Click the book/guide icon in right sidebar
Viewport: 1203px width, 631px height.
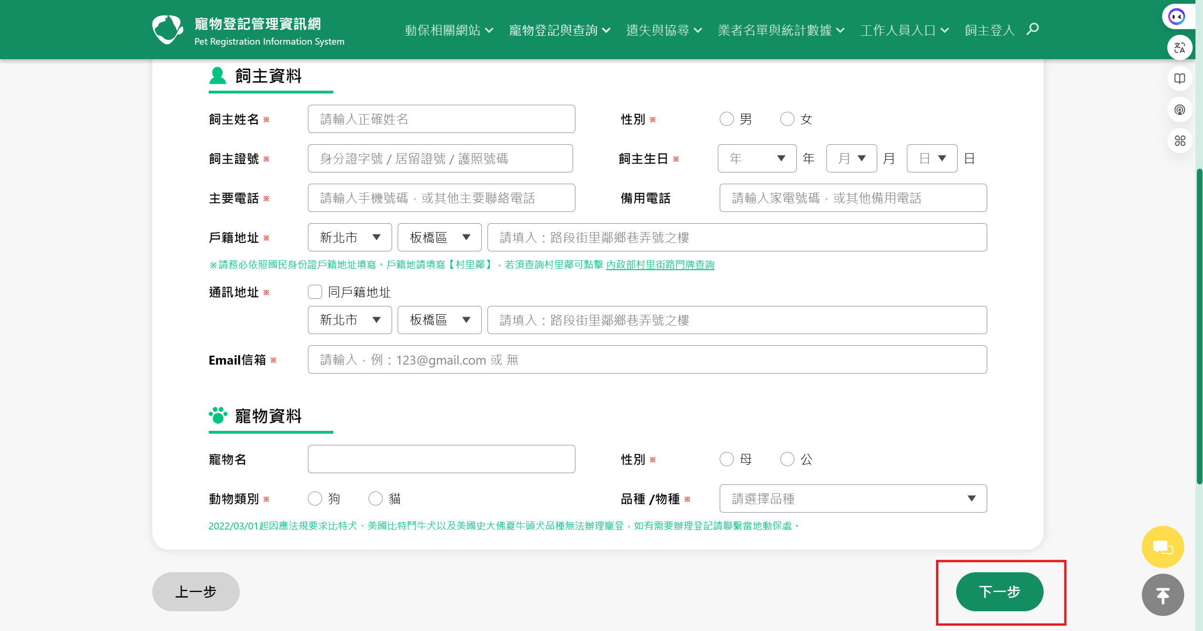(x=1179, y=78)
